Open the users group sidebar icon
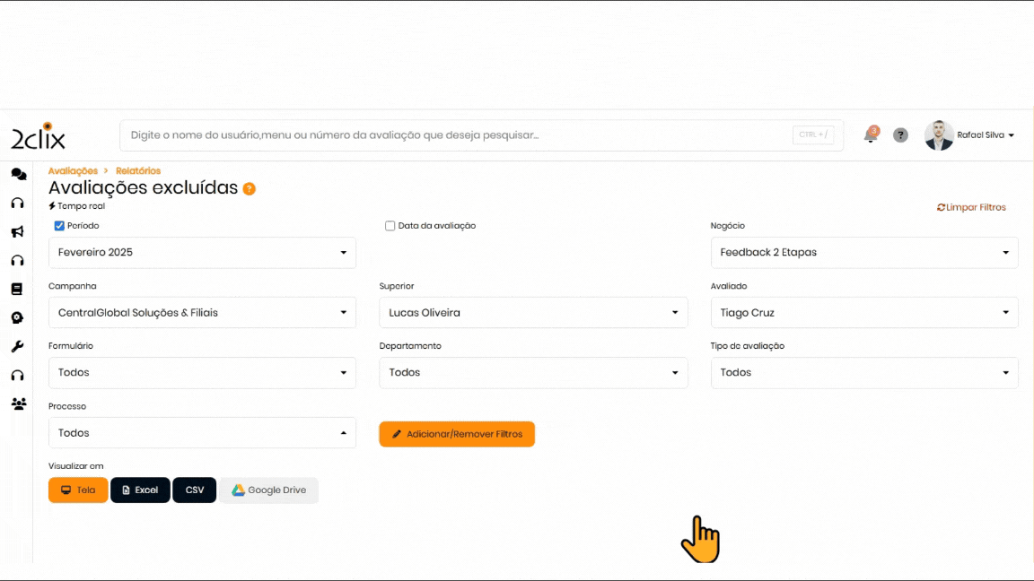Screen dimensions: 1034x581 (18, 404)
